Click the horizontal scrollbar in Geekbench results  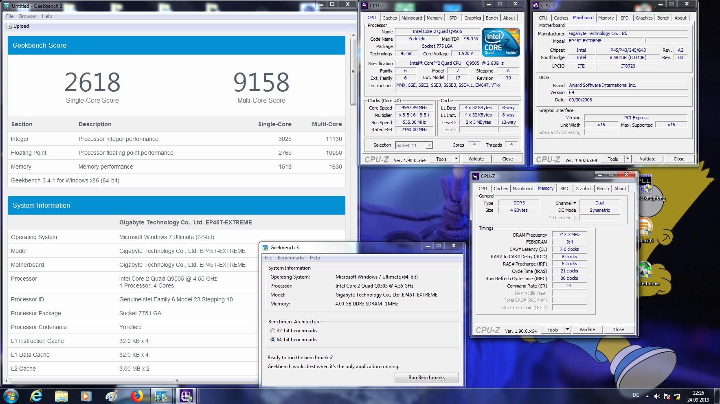tap(176, 381)
